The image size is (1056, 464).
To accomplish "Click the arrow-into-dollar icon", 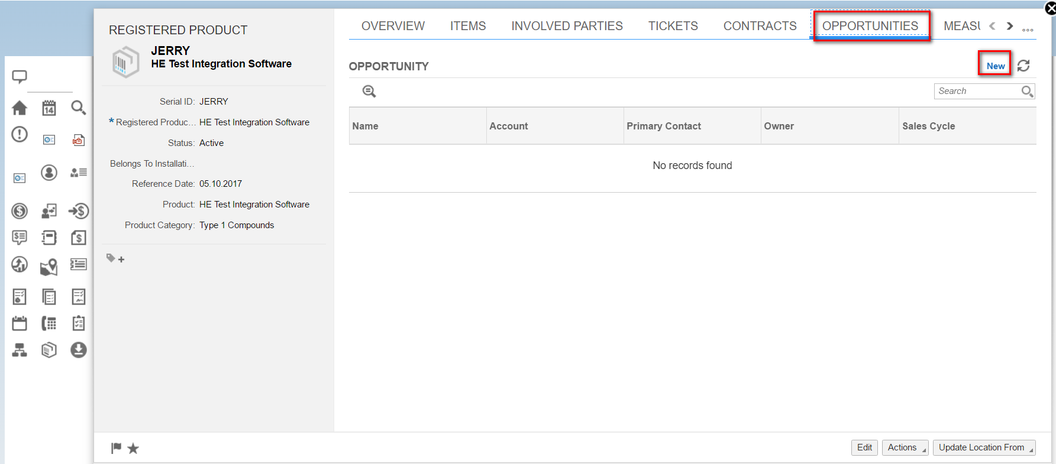I will click(79, 211).
